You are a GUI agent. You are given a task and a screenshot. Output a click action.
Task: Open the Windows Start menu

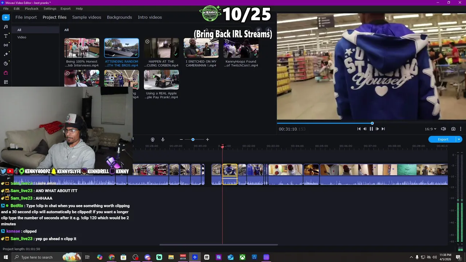tap(5, 257)
